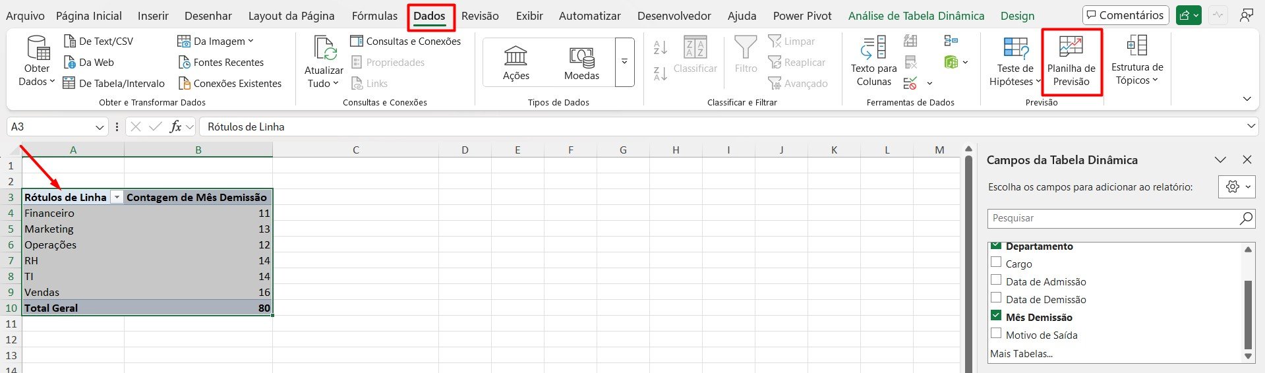The width and height of the screenshot is (1265, 373).
Task: Import data De Text/CSV
Action: (98, 41)
